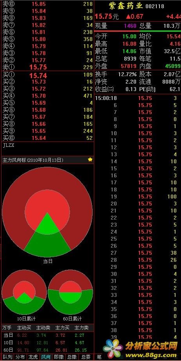The height and width of the screenshot is (361, 181).
Task: Click the 买④ price 15.70
Action: click(39, 96)
